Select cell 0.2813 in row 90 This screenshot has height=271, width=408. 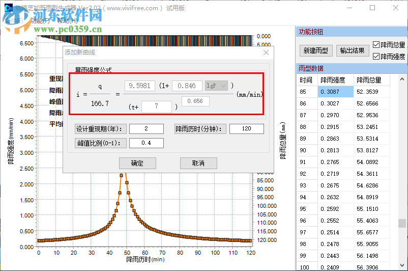pos(335,150)
